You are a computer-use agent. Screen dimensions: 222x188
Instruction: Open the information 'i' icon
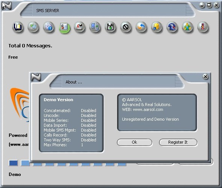pyautogui.click(x=203, y=27)
